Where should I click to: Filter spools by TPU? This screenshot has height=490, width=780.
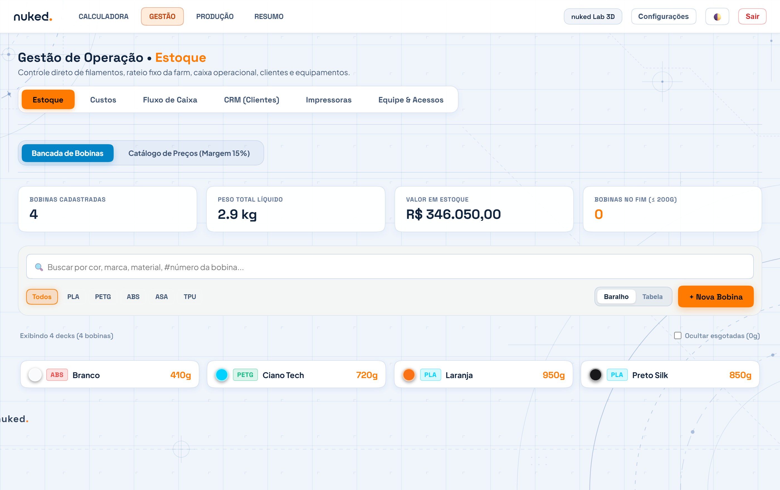[189, 297]
